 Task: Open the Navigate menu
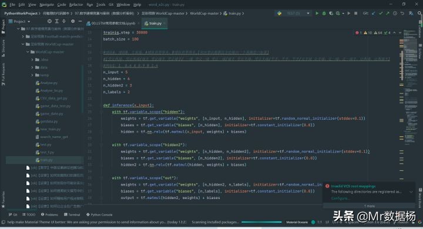[46, 5]
